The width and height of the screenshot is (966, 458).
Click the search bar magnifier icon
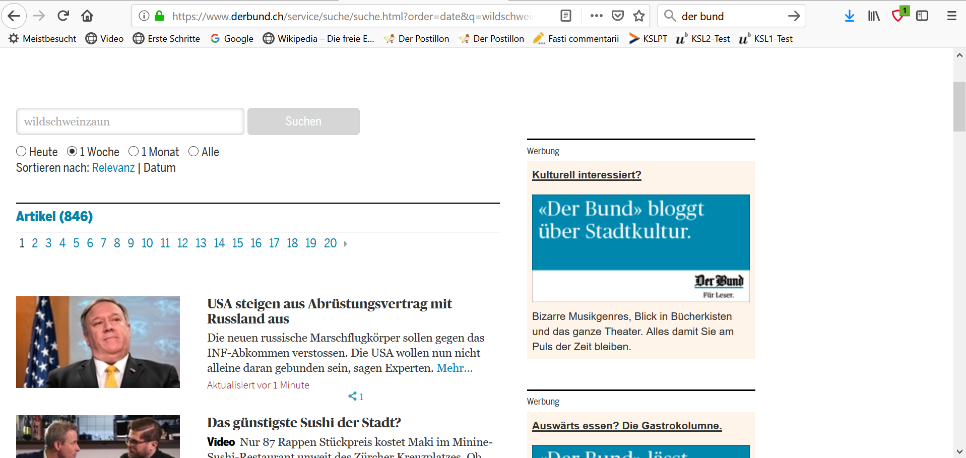click(670, 16)
